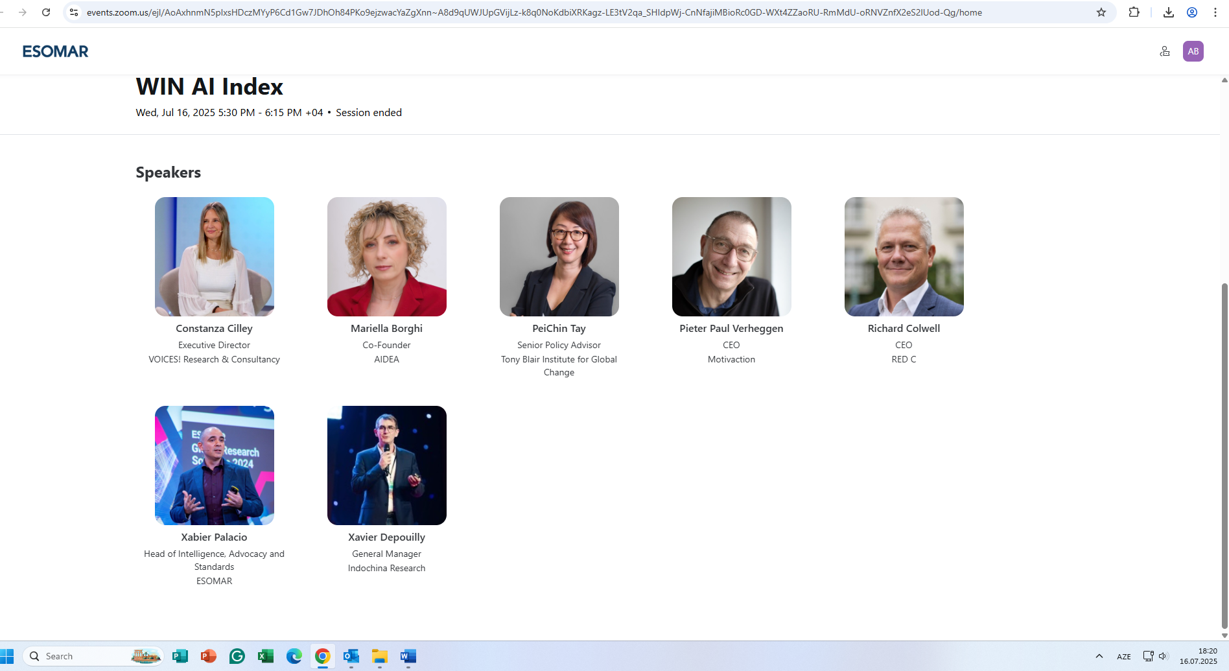The image size is (1229, 671).
Task: Open Microsoft Edge from the taskbar
Action: pos(294,656)
